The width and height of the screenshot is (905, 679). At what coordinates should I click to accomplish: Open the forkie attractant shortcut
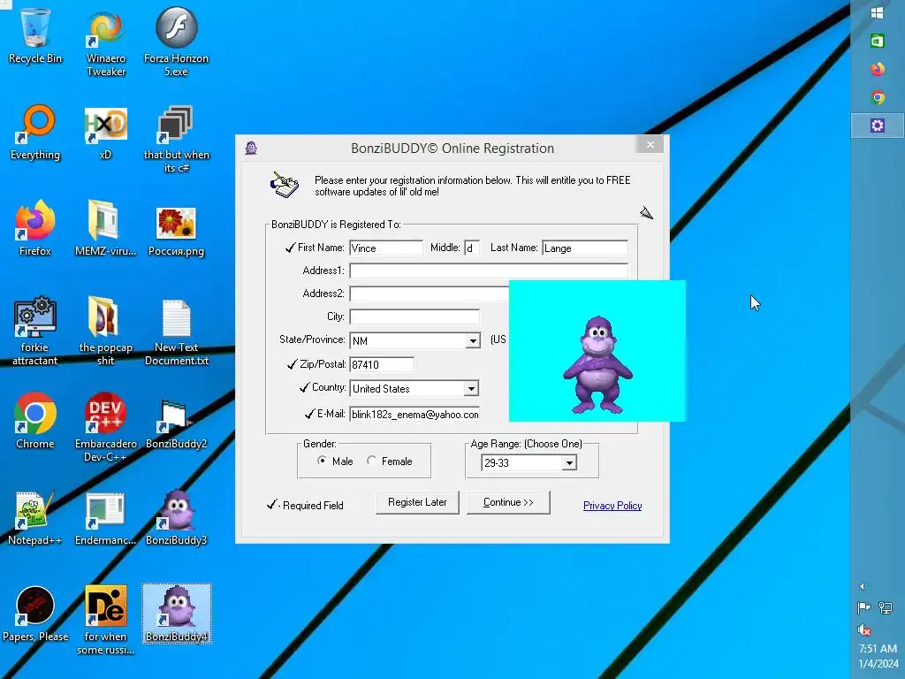(x=34, y=332)
